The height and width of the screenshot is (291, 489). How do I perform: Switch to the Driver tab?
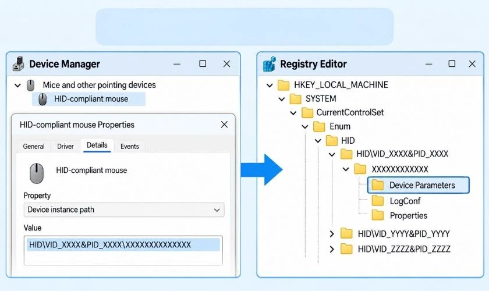point(65,146)
